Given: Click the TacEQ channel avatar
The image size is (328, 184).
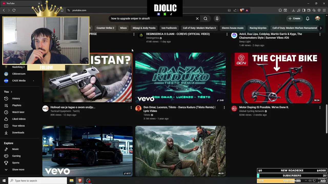Looking at the screenshot, I should click(45, 109).
